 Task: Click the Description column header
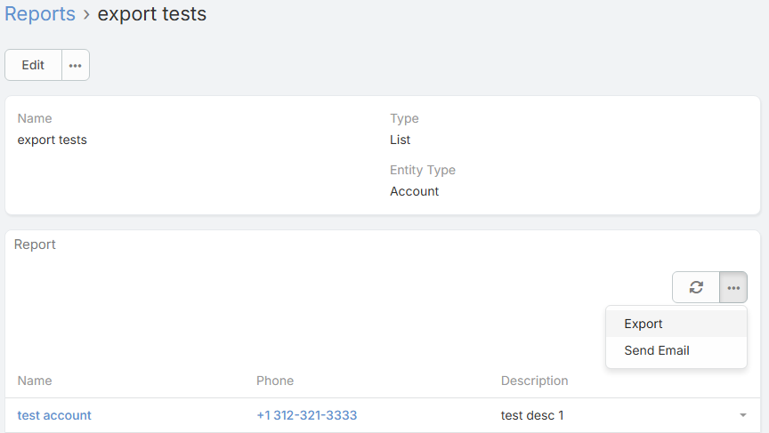pyautogui.click(x=534, y=381)
